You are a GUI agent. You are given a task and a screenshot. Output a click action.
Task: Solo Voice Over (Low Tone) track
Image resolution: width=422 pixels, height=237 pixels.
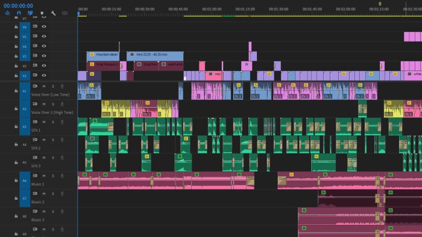point(53,87)
